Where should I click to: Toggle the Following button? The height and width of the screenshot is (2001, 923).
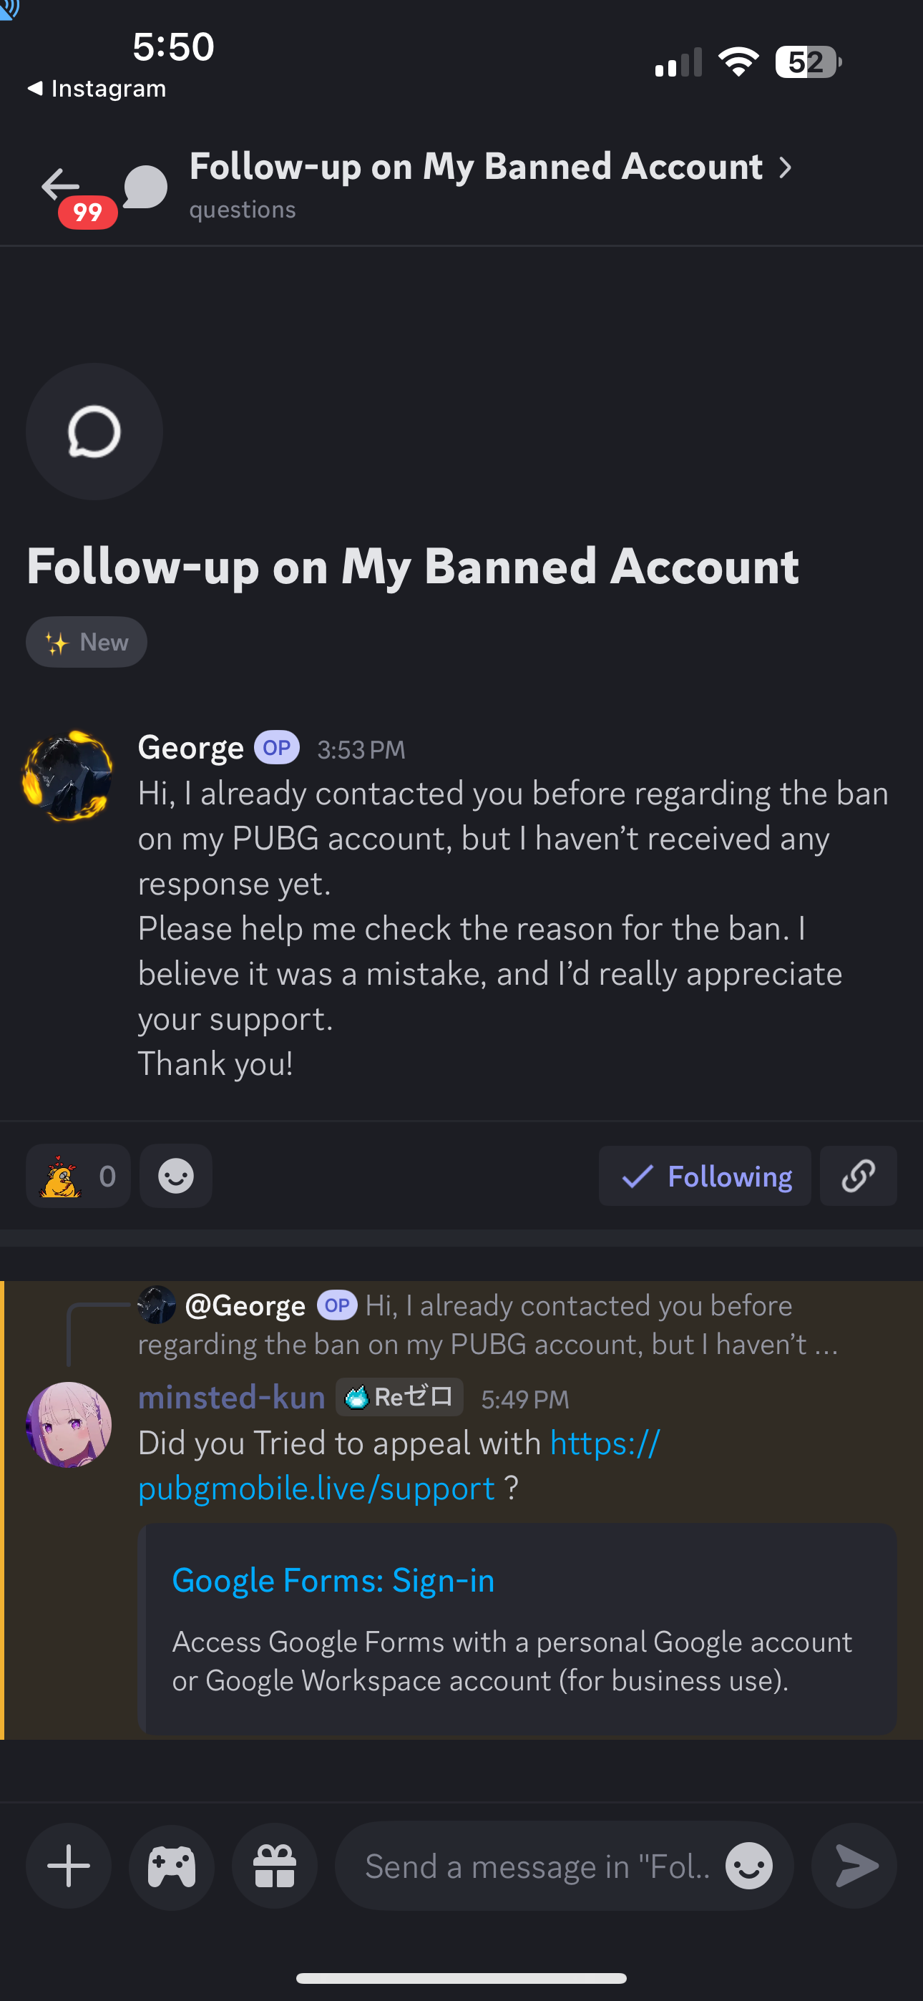(704, 1175)
